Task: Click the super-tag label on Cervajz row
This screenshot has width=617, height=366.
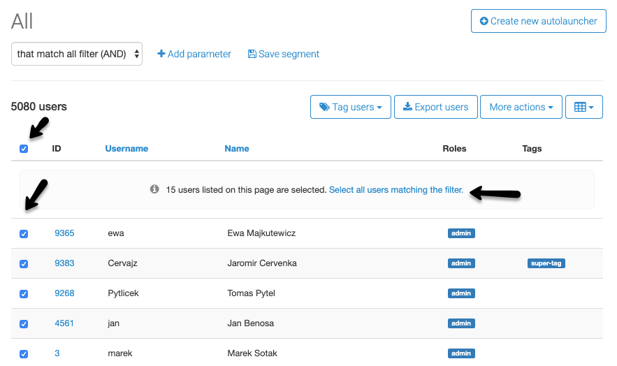Action: 546,263
